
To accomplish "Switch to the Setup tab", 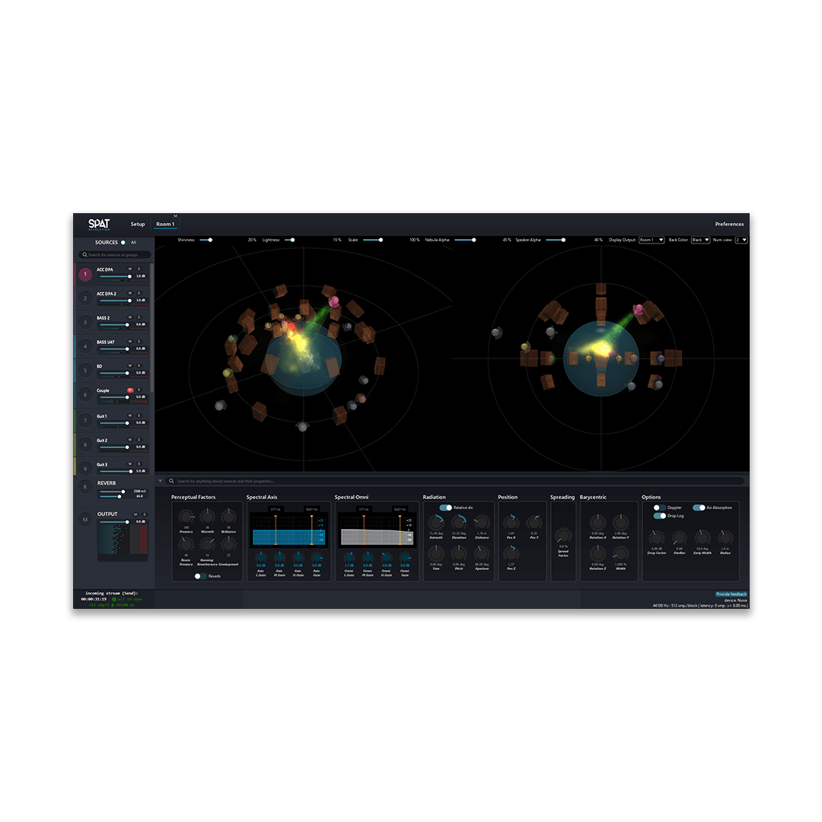I will pos(138,224).
